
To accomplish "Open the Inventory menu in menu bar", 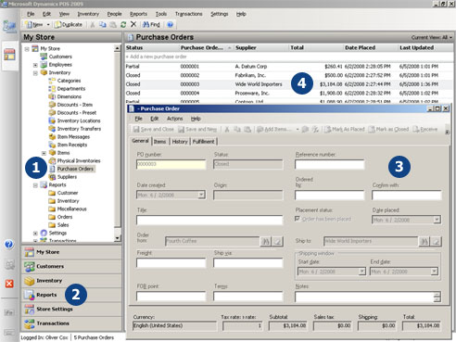I will [x=88, y=14].
